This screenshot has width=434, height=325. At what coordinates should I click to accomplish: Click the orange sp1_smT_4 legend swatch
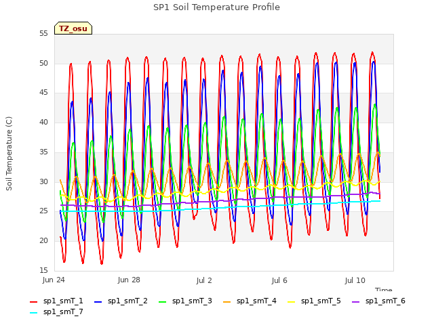(226, 302)
